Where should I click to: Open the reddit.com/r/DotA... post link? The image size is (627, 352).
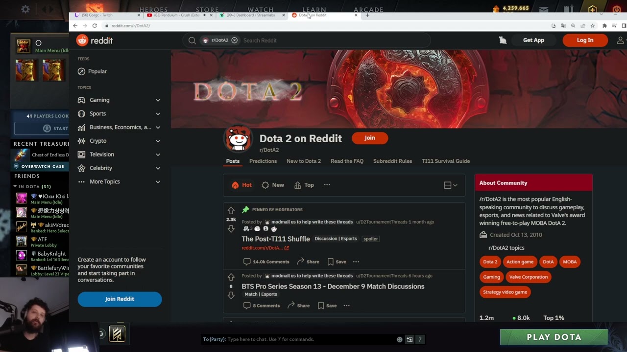pyautogui.click(x=265, y=248)
